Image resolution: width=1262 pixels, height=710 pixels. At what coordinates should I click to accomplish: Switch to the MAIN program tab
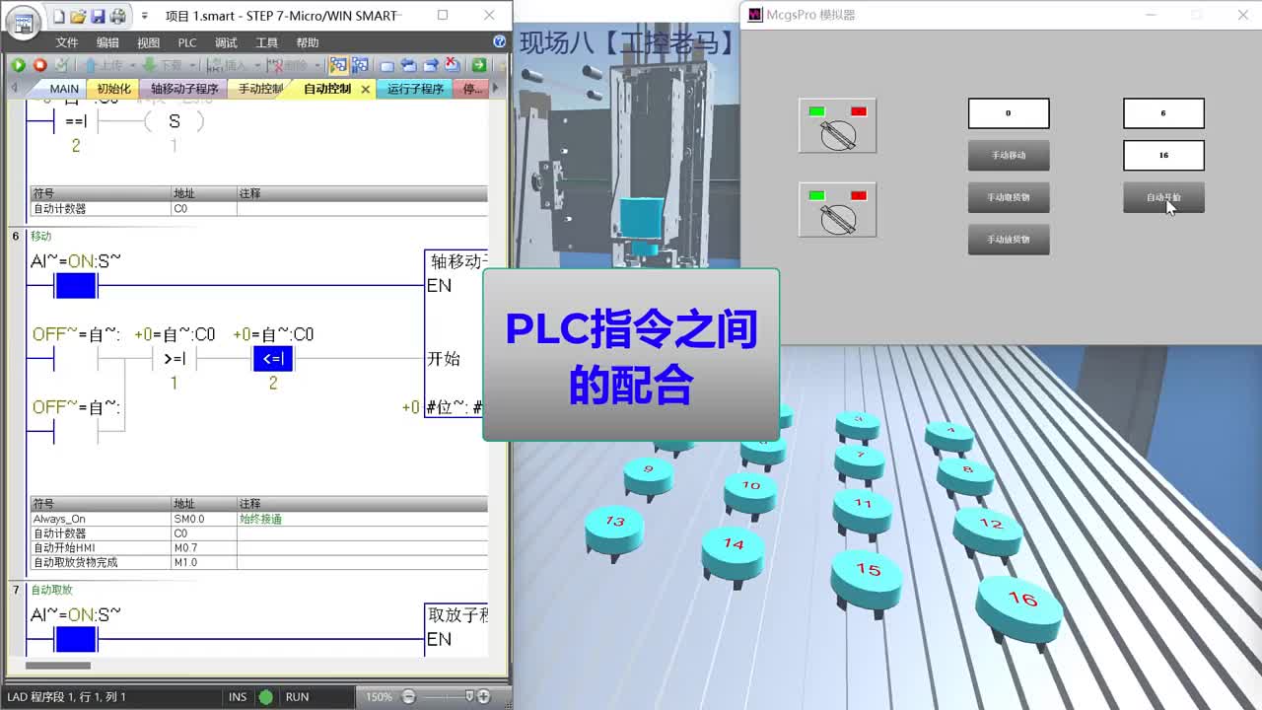64,89
